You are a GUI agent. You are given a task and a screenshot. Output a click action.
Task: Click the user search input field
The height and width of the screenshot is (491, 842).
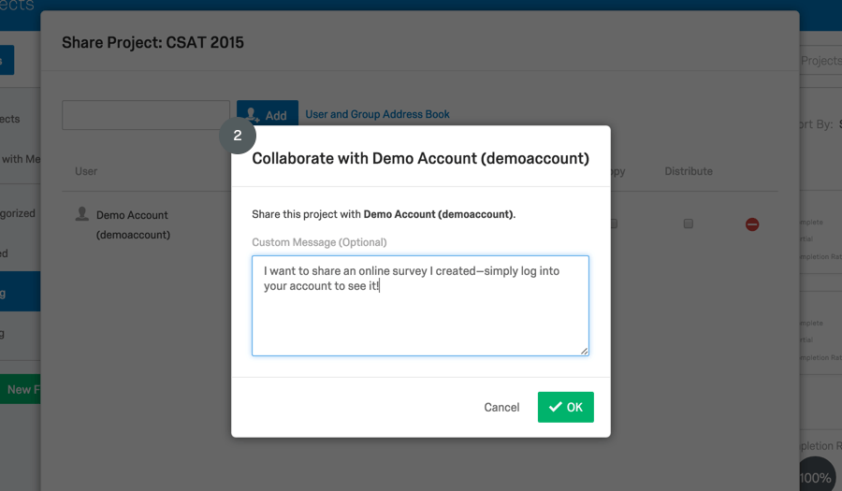146,114
